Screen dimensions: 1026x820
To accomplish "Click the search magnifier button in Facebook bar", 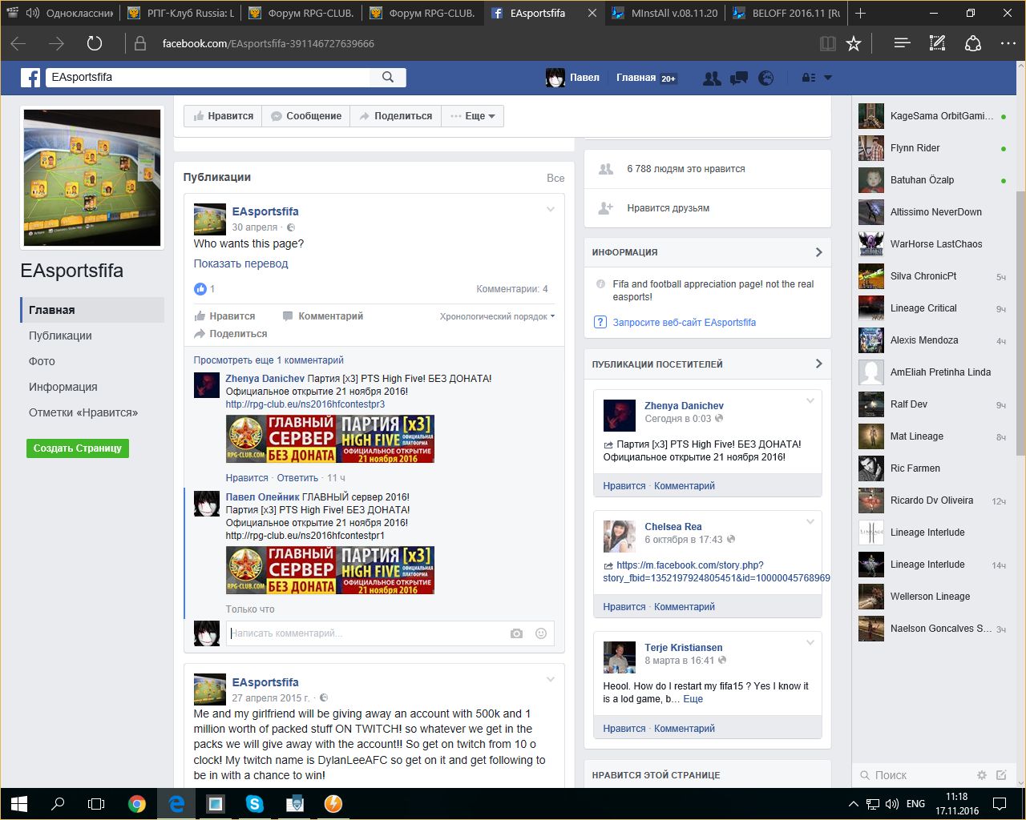I will (x=388, y=77).
